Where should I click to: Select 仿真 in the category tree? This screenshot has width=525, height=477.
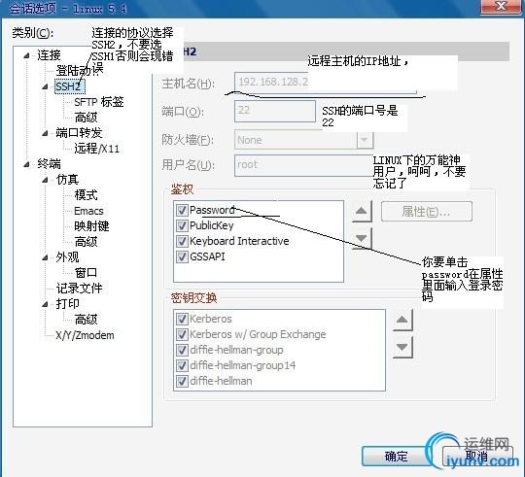[67, 180]
